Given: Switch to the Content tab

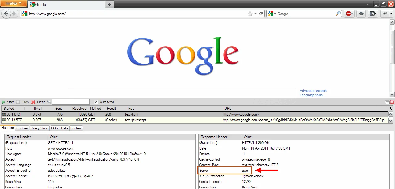Looking at the screenshot, I should coord(76,128).
